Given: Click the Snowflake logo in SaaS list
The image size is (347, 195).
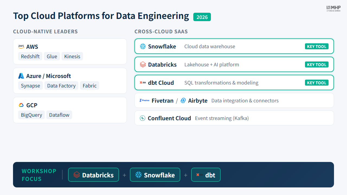Looking at the screenshot, I should click(x=143, y=46).
